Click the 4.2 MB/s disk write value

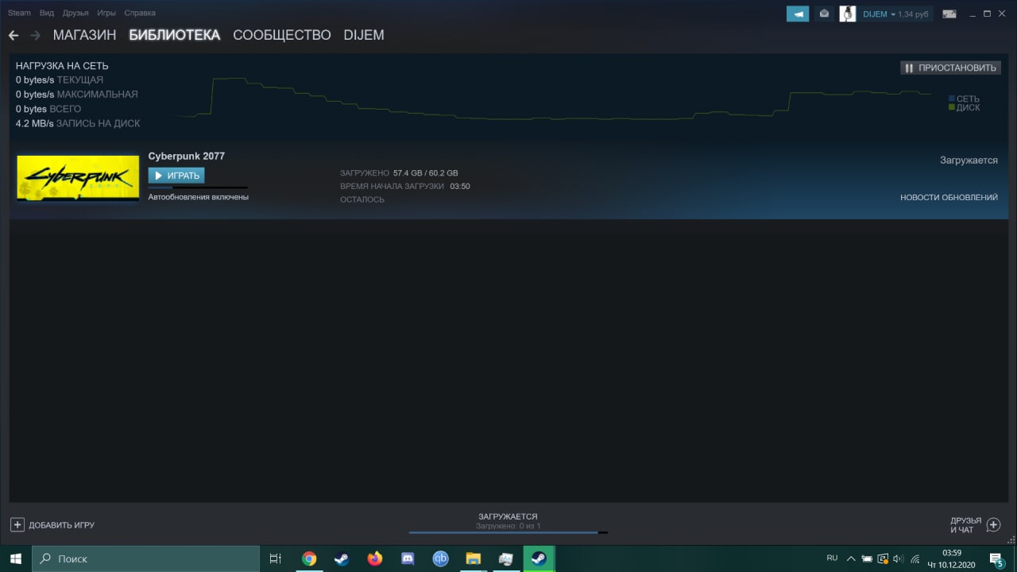click(x=34, y=123)
